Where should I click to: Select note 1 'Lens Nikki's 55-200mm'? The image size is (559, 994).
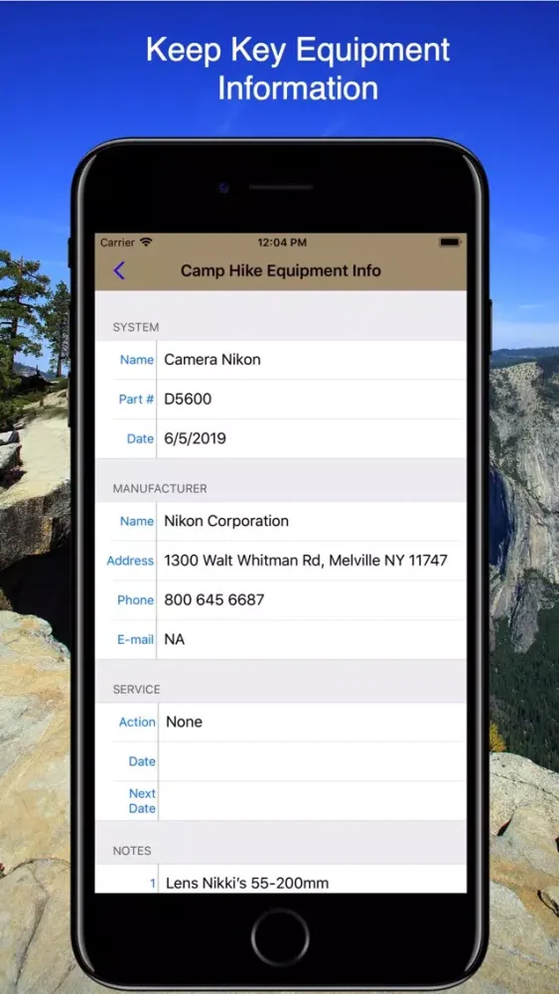313,880
